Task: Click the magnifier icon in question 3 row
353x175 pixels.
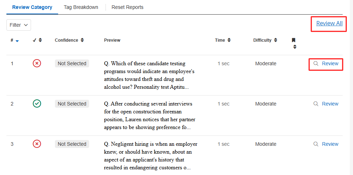Action: coord(316,144)
